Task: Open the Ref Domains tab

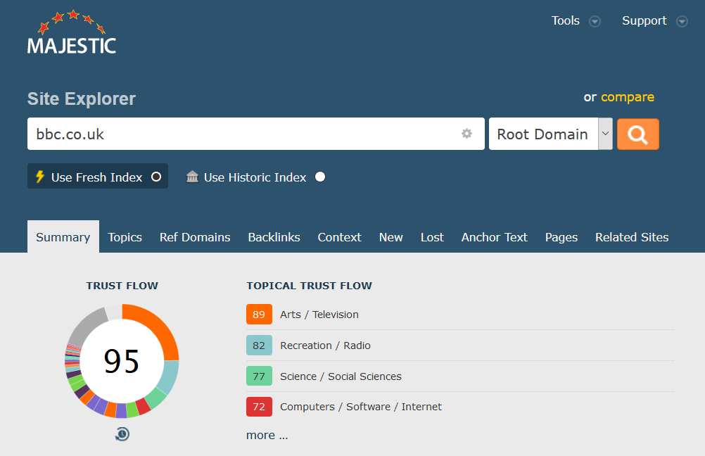Action: pos(195,237)
